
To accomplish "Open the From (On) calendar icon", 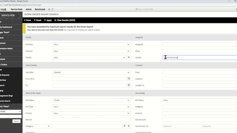I will [129, 79].
